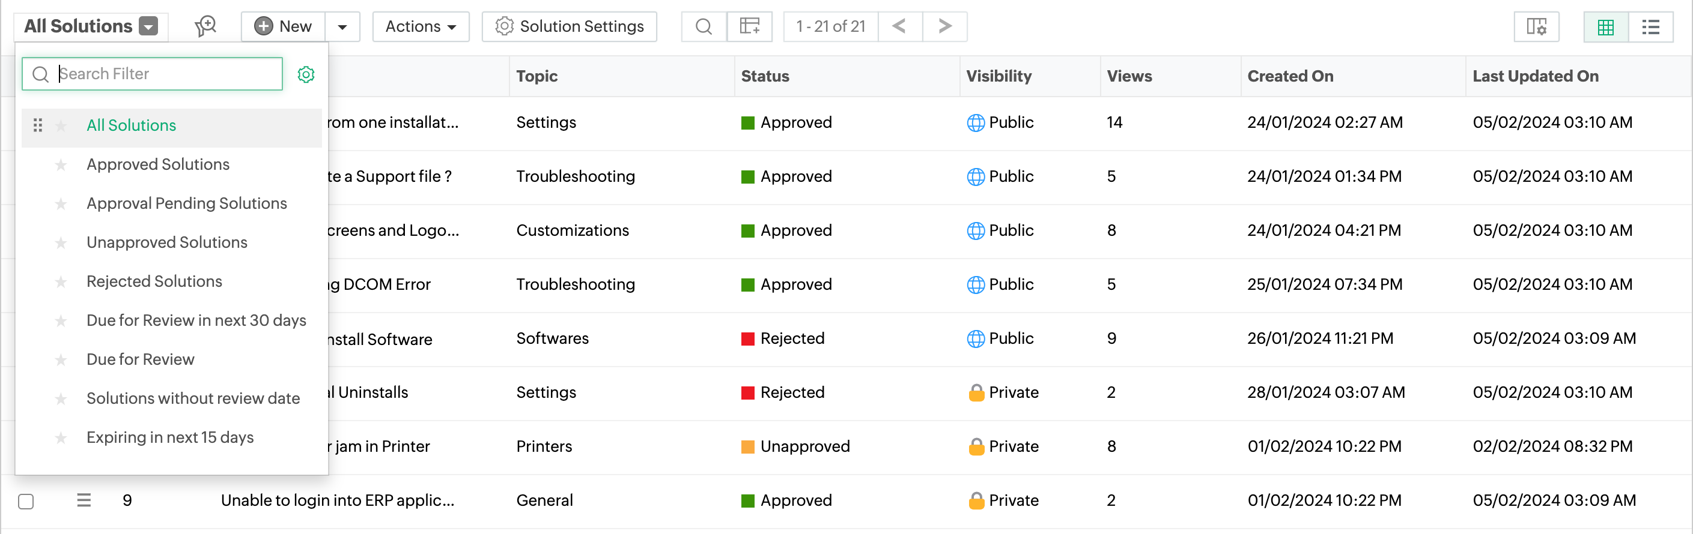The width and height of the screenshot is (1693, 534).
Task: Click the filter settings gear icon
Action: pyautogui.click(x=306, y=74)
